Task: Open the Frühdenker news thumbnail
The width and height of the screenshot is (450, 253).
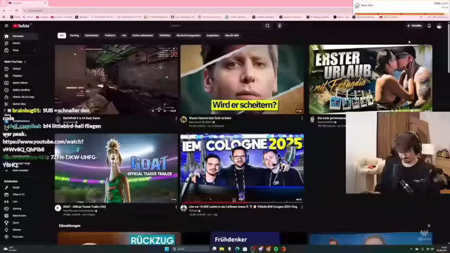Action: click(x=245, y=238)
